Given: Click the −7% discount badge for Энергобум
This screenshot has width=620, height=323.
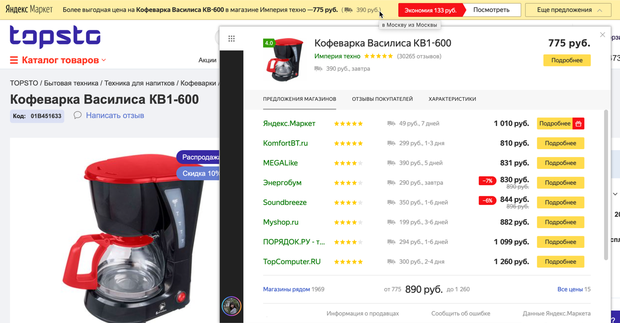Looking at the screenshot, I should click(x=487, y=181).
